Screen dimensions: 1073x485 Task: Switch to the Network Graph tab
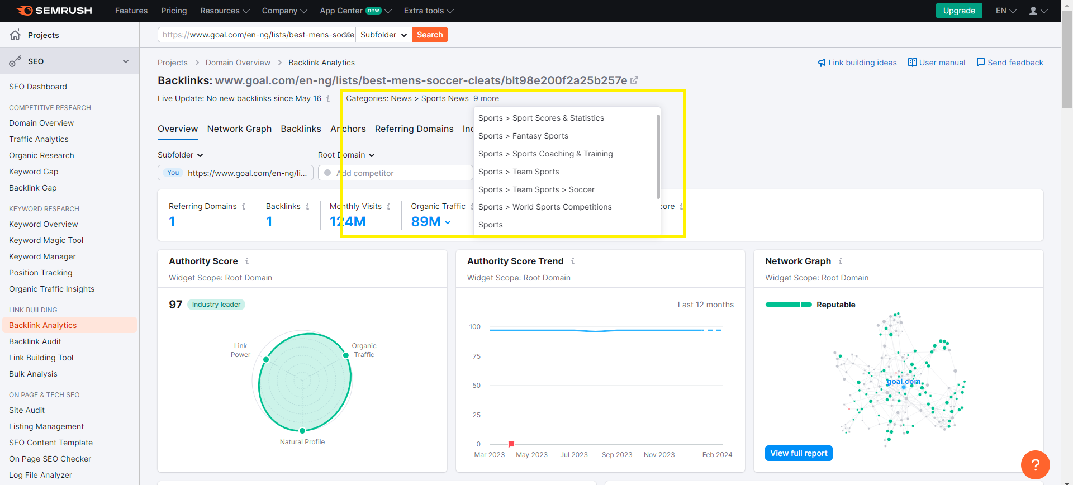coord(239,129)
